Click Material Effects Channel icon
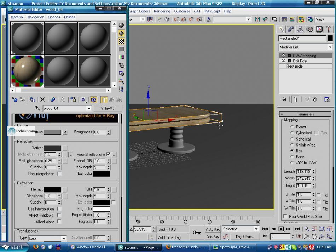The image size is (336, 252). pyautogui.click(x=83, y=100)
